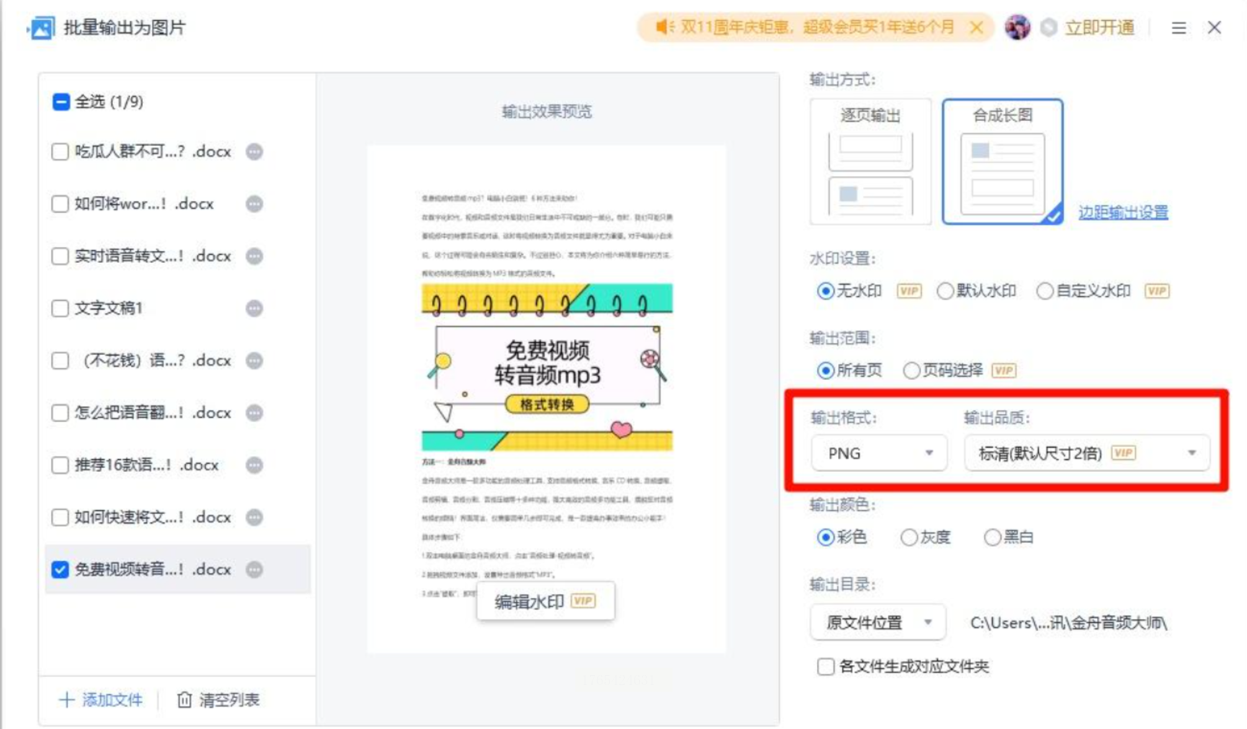Select the 灰度 output color option
1247x729 pixels.
coord(910,537)
